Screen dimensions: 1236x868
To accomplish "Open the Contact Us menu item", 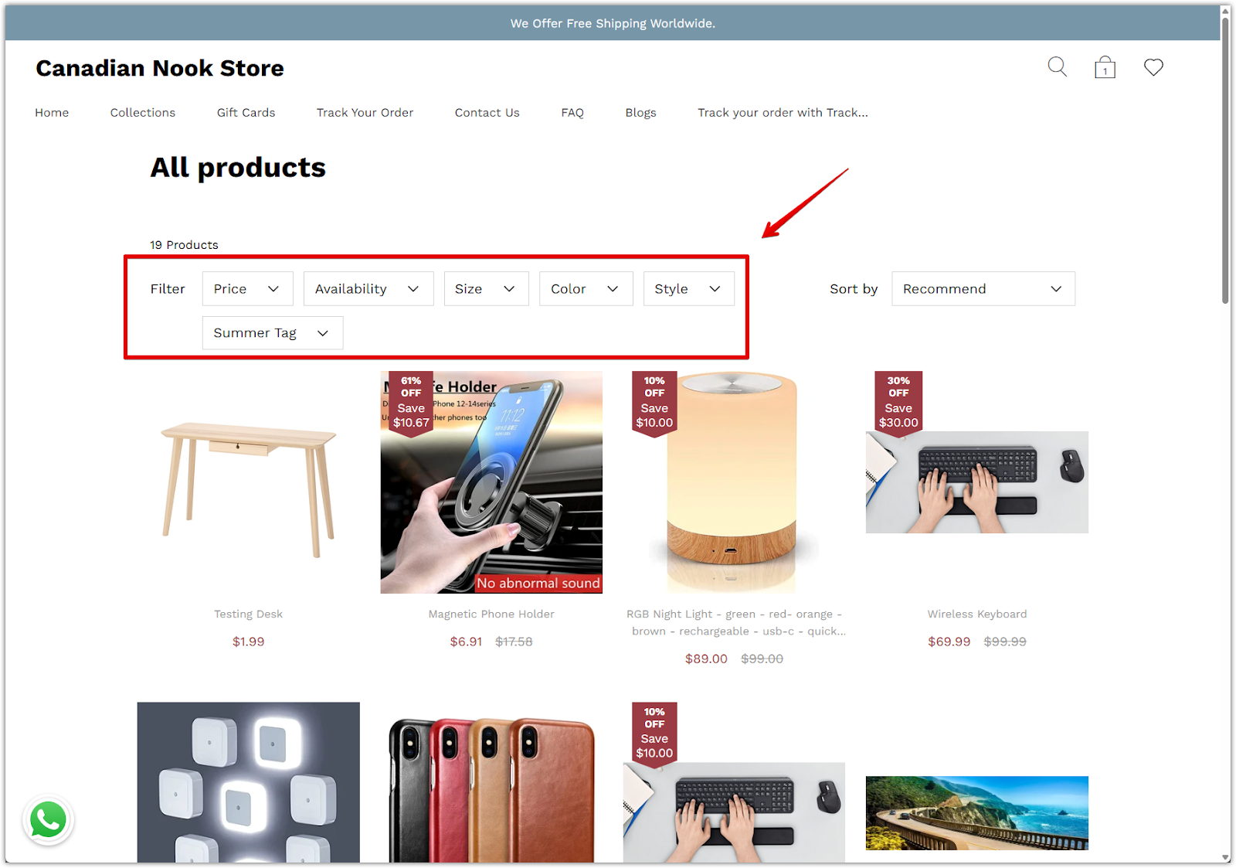I will 487,113.
